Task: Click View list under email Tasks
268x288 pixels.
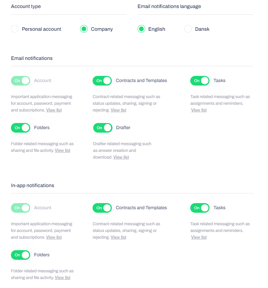Action: pyautogui.click(x=199, y=110)
